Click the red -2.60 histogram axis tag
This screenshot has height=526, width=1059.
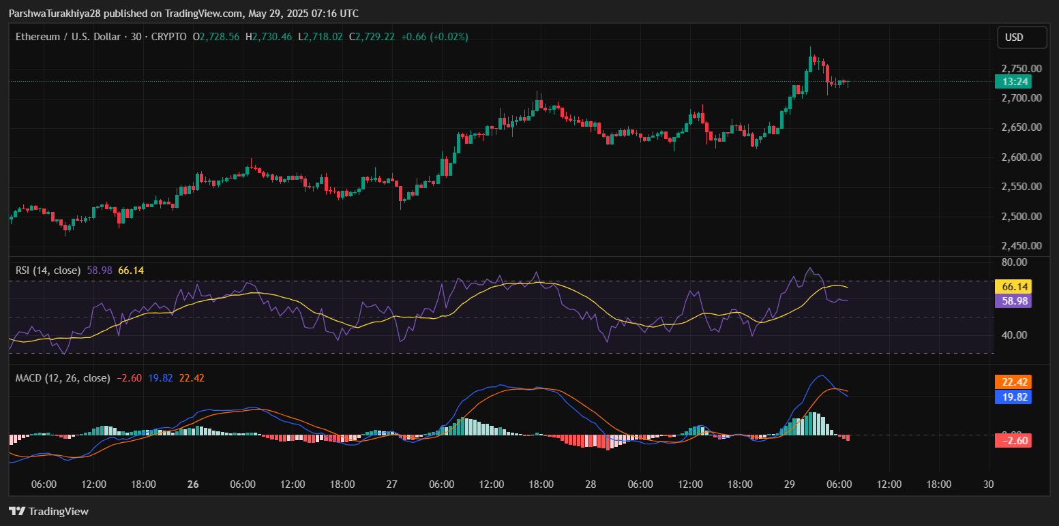(x=1013, y=441)
